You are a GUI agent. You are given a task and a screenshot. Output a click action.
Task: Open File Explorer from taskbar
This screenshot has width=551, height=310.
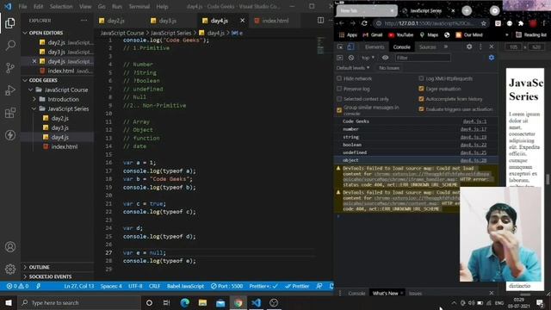point(202,302)
